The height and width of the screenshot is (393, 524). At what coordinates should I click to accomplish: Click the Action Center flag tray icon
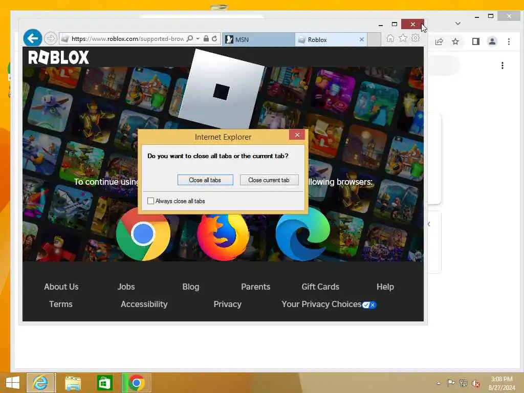pyautogui.click(x=451, y=383)
